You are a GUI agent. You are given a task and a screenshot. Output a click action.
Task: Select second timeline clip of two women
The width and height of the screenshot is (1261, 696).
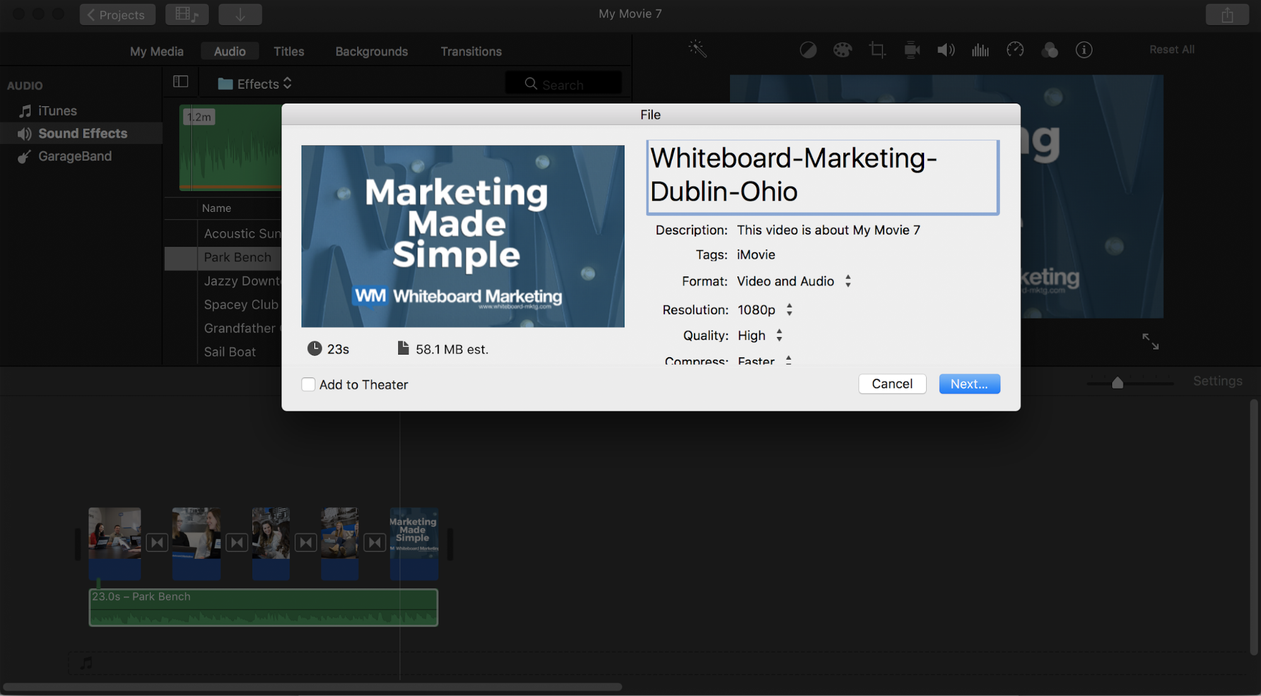click(x=196, y=543)
